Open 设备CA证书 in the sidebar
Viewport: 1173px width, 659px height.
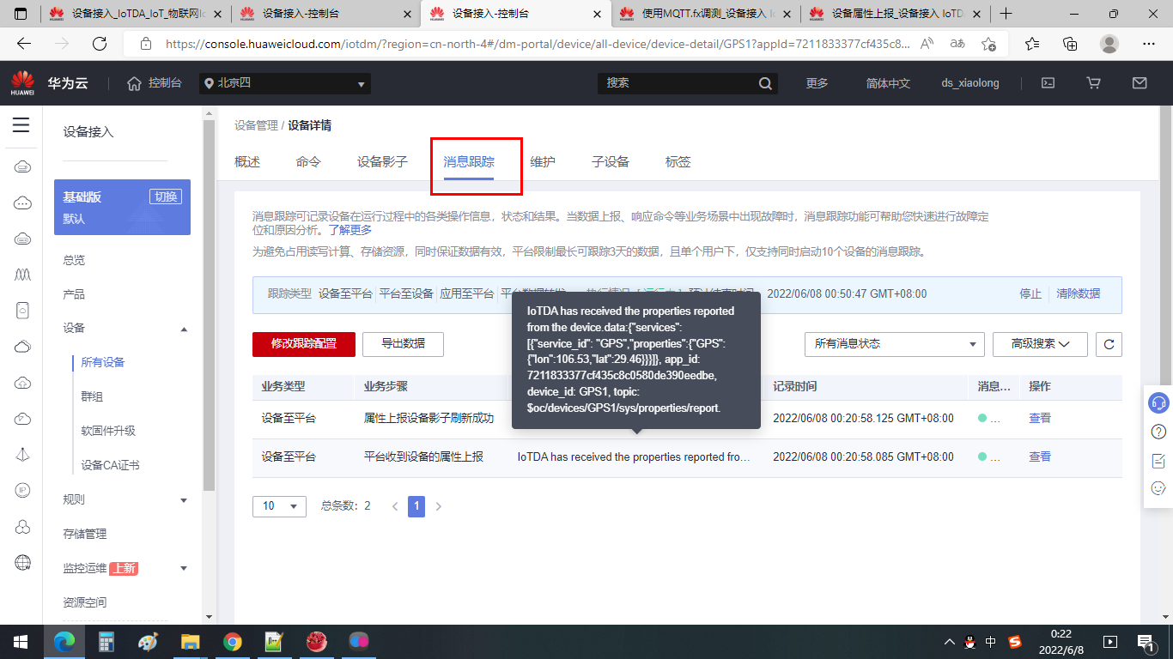110,466
